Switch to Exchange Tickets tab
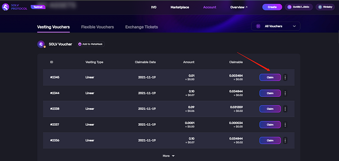Image resolution: width=339 pixels, height=161 pixels. pos(142,27)
